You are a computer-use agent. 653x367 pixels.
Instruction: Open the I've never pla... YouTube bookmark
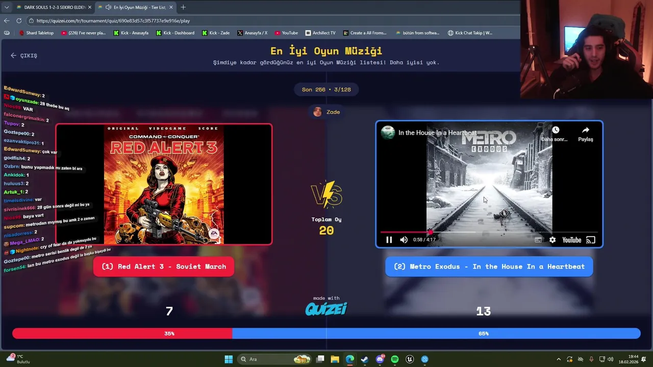(83, 33)
